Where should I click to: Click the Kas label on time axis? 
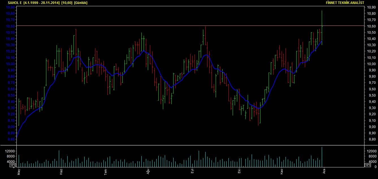click(281, 172)
